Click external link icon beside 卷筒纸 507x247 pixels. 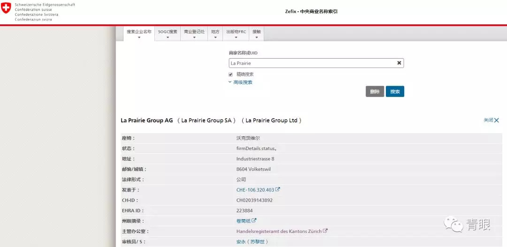[254, 221]
